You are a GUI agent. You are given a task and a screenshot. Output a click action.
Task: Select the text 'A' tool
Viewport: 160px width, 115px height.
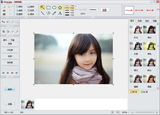pyautogui.click(x=60, y=13)
